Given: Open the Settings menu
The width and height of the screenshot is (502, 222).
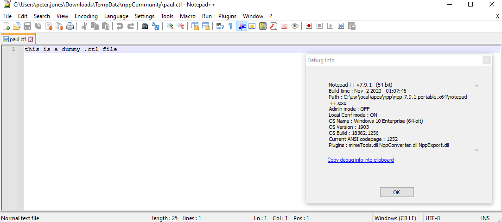Looking at the screenshot, I should coord(145,16).
